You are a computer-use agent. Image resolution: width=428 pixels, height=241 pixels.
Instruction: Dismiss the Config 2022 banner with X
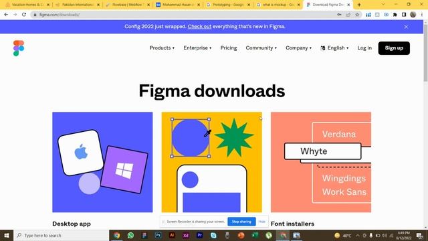coord(406,27)
